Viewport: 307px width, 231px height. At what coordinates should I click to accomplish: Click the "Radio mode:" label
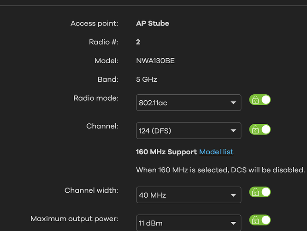(96, 98)
